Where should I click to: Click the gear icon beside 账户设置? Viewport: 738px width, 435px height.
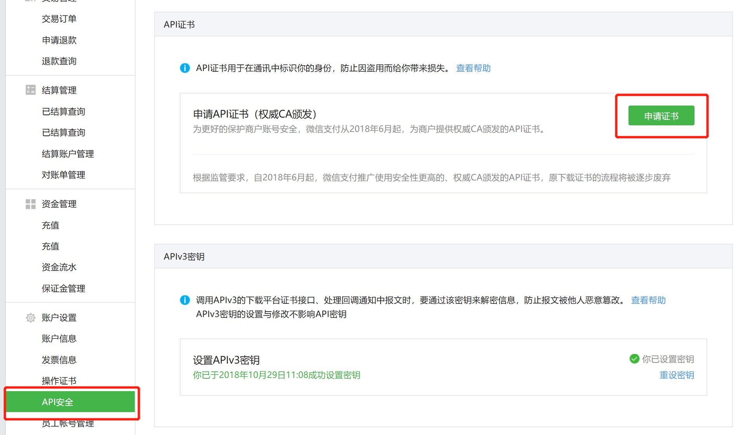click(x=30, y=317)
